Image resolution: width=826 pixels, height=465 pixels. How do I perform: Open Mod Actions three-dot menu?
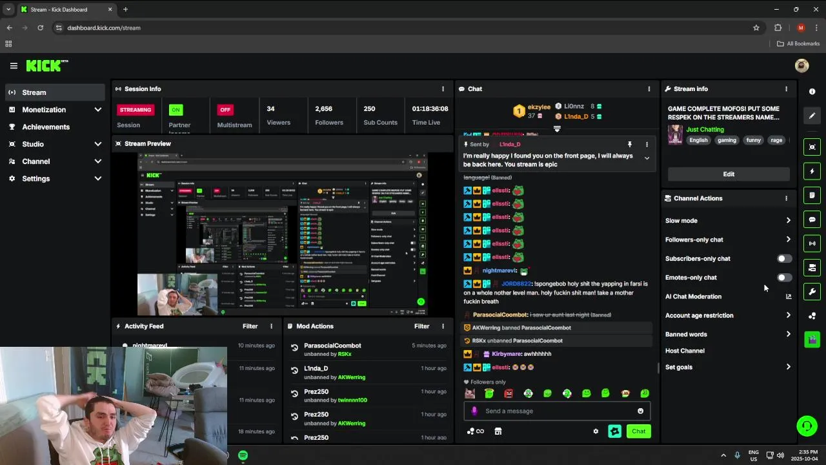coord(443,326)
